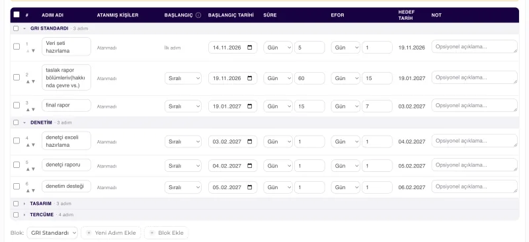Select the 'final rapor' row checkbox
This screenshot has height=242, width=529.
click(17, 105)
